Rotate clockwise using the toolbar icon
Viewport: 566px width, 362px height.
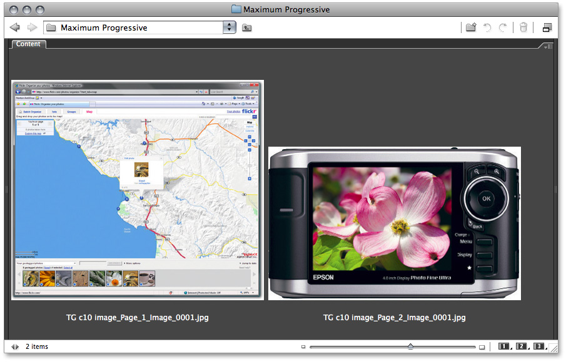[503, 27]
